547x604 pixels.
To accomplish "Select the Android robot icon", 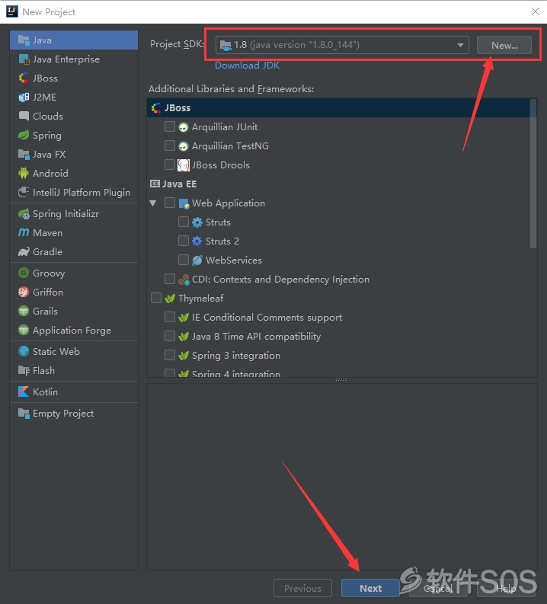I will (x=24, y=174).
